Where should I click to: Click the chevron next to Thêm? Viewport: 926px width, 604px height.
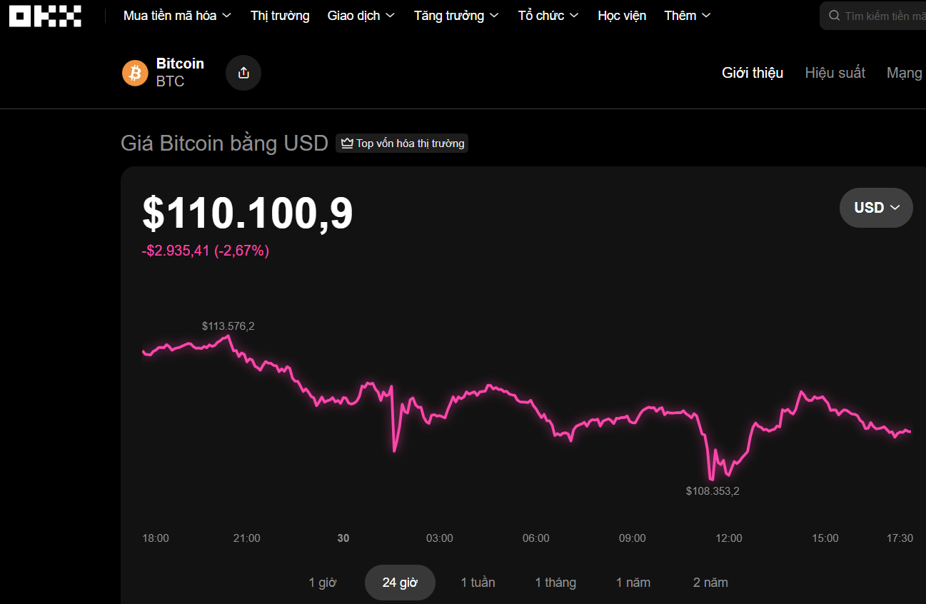click(x=706, y=15)
